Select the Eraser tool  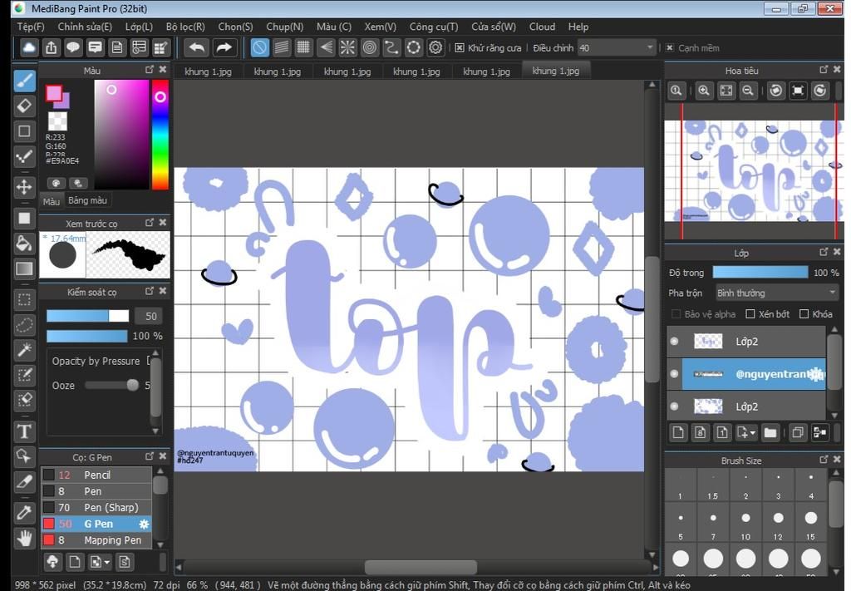[24, 106]
